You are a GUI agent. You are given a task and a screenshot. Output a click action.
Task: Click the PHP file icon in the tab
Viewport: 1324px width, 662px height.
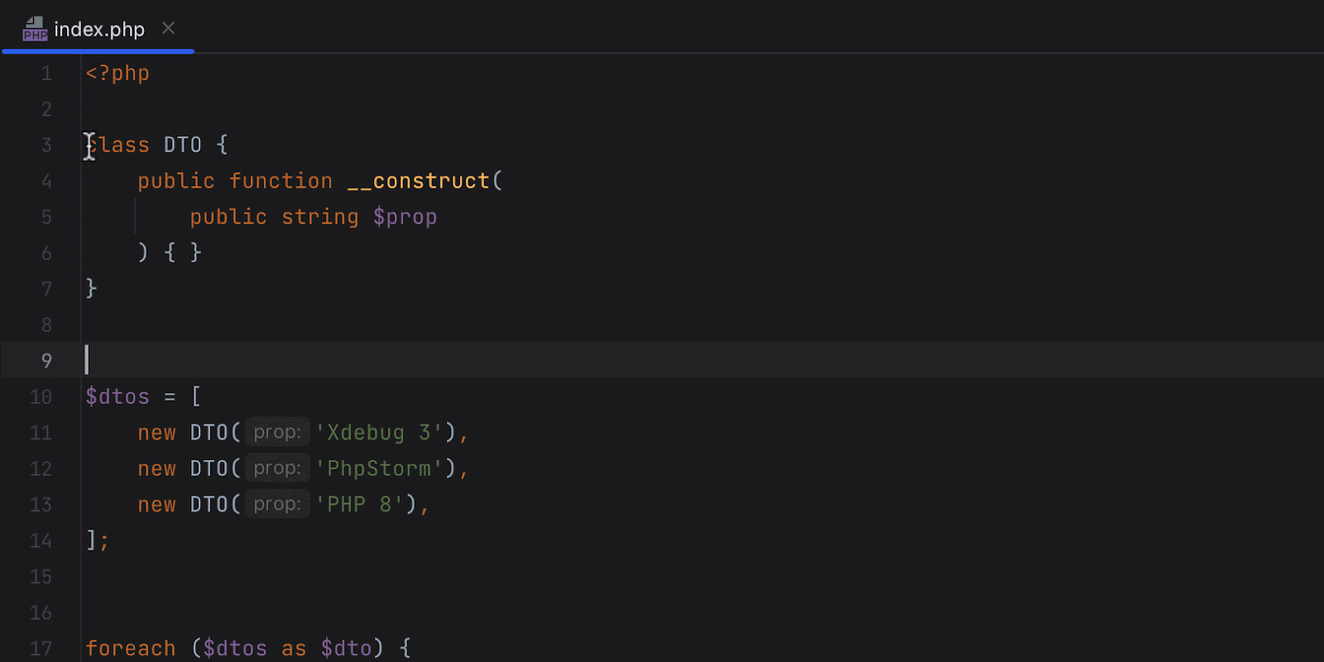[x=35, y=29]
